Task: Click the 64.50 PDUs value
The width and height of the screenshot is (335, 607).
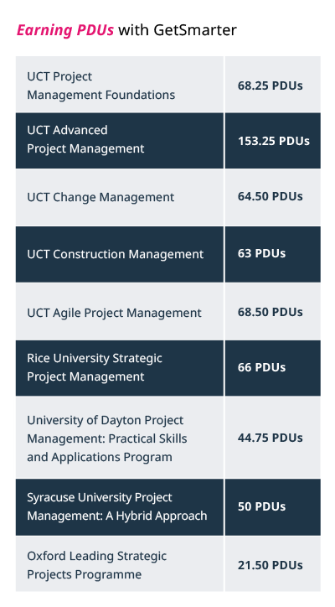Action: click(270, 196)
